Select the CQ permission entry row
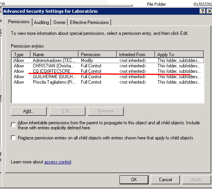212x189 pixels. [x=108, y=71]
